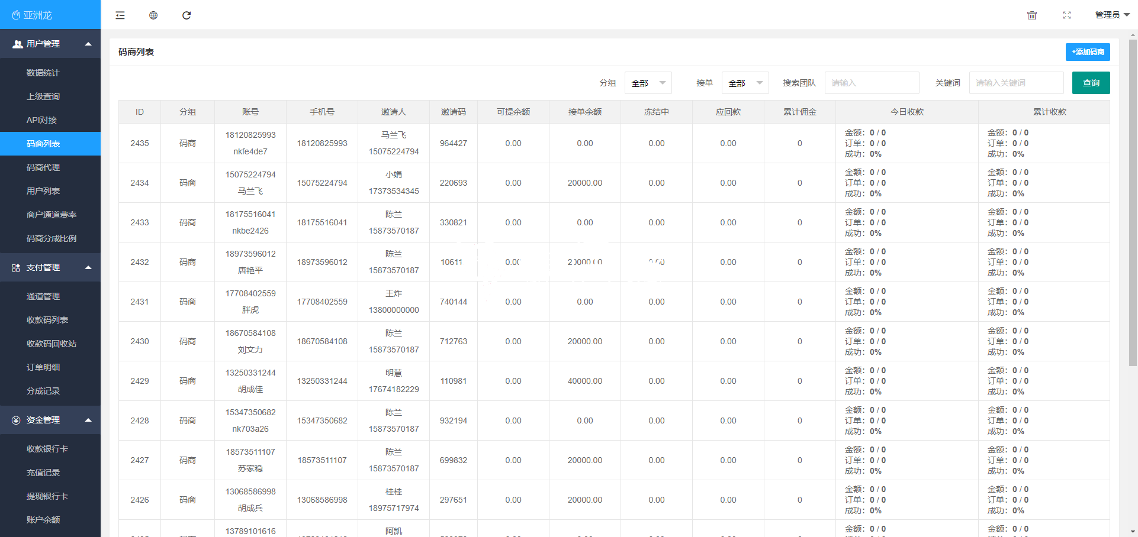Click the page vertical scrollbar
1138x537 pixels.
point(1133,203)
